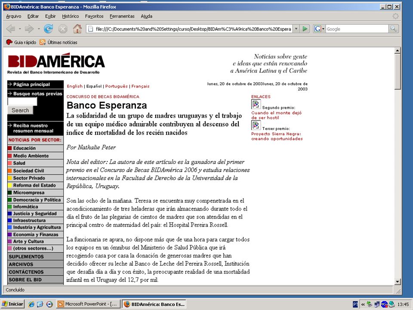Open the back/forward history dropdown arrow
This screenshot has width=413, height=310.
coord(38,29)
